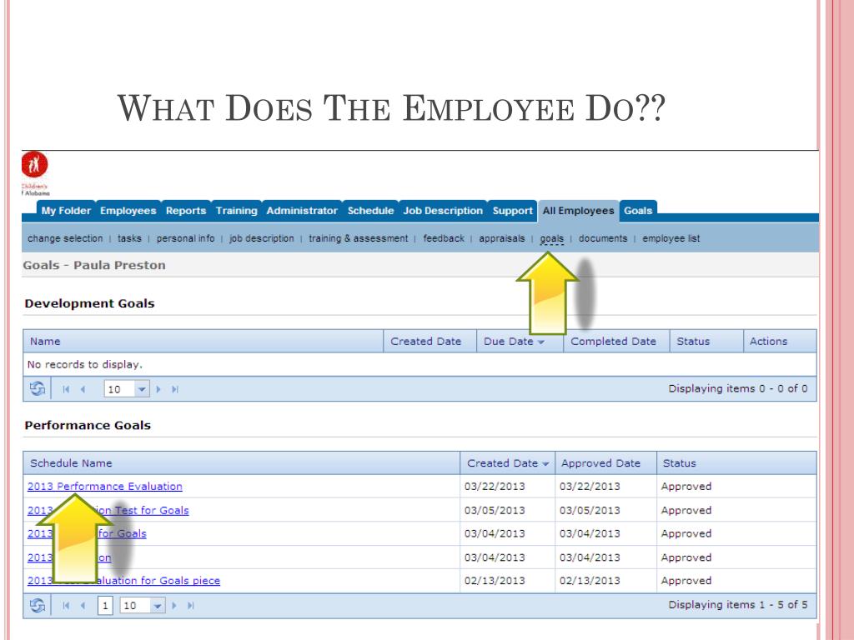Open Development Goals page size dropdown
The height and width of the screenshot is (640, 854).
142,389
